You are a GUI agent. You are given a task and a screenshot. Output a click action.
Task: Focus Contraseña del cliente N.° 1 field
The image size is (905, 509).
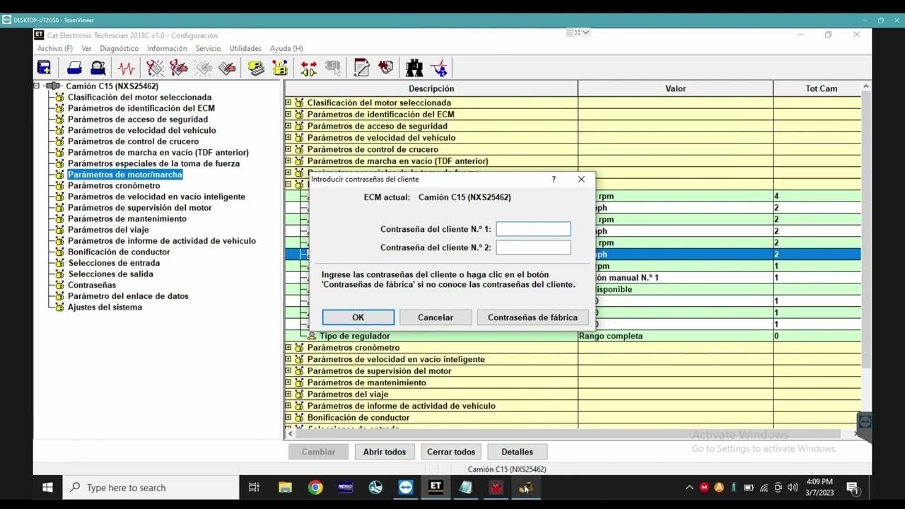click(533, 229)
